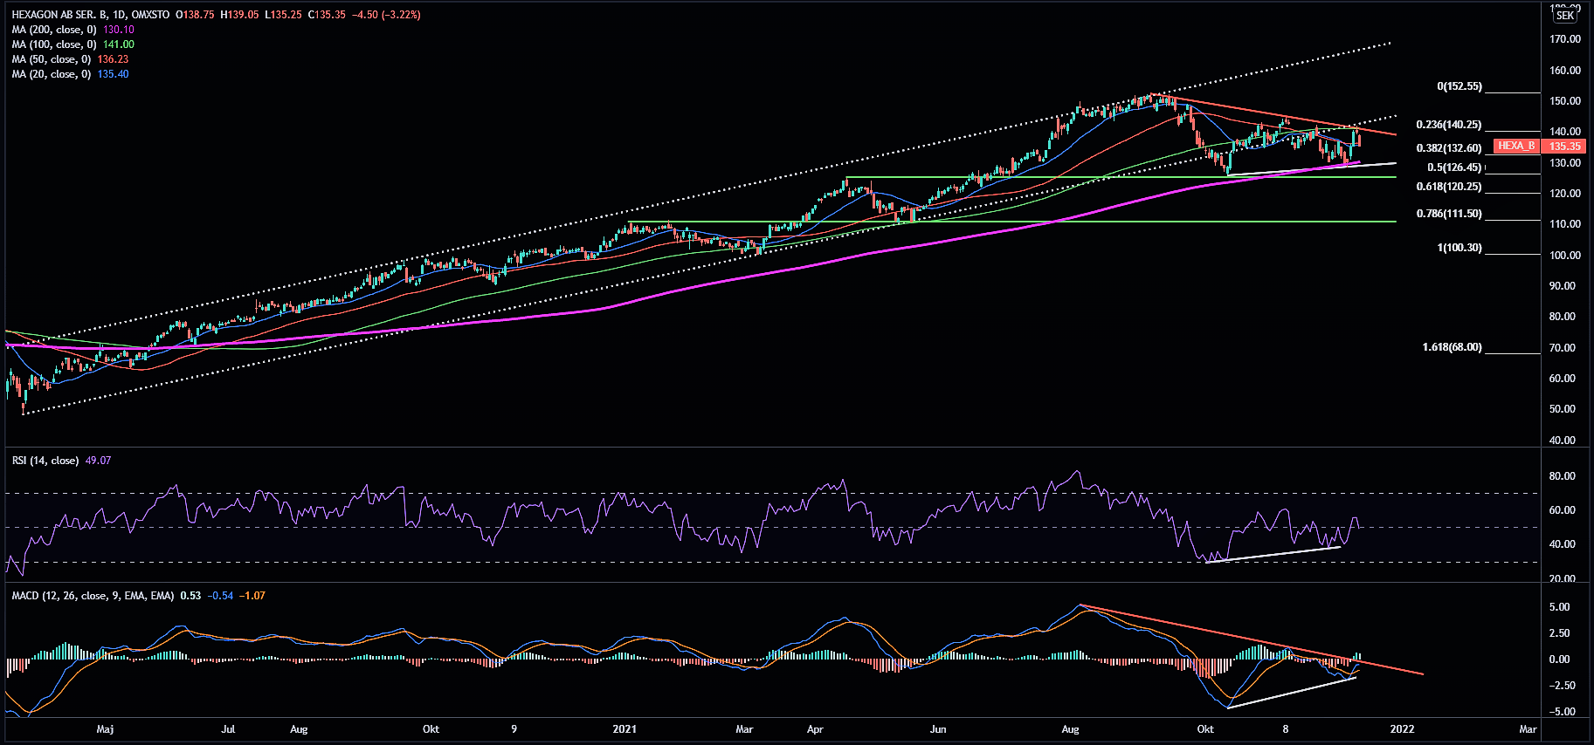Click the RSI (14, close) indicator label

45,461
